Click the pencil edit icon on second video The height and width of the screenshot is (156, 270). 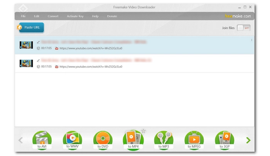point(38,60)
